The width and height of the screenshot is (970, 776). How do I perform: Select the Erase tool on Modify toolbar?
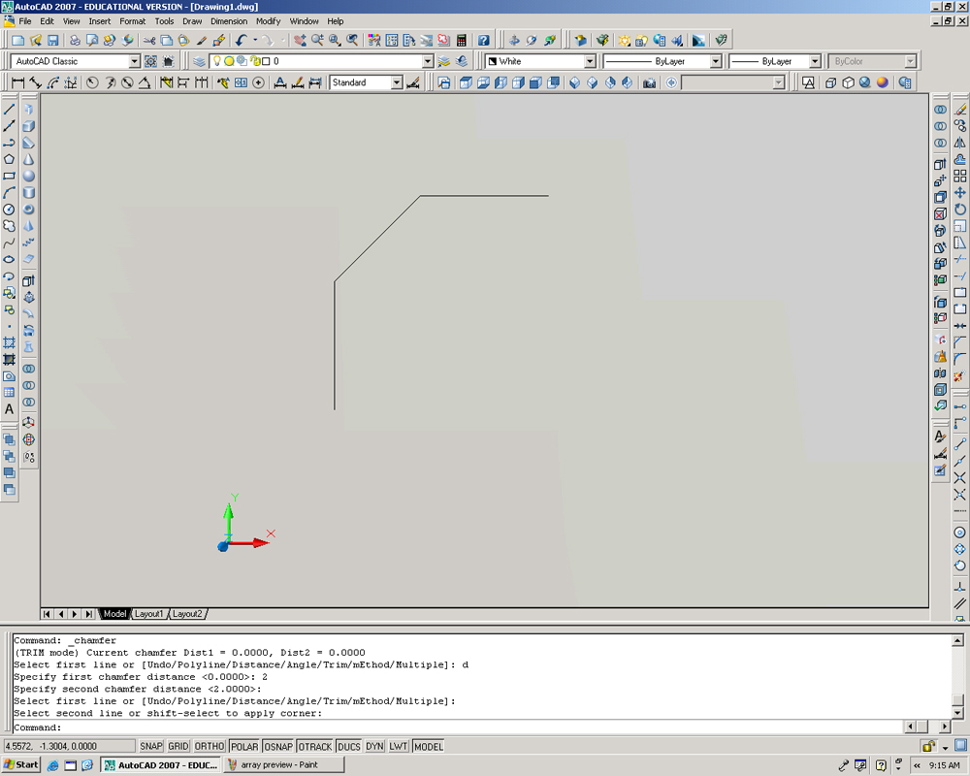pyautogui.click(x=959, y=107)
